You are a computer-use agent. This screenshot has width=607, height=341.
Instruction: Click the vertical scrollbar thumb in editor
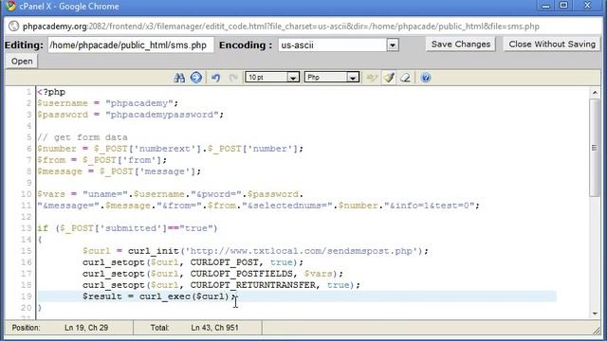pos(595,148)
